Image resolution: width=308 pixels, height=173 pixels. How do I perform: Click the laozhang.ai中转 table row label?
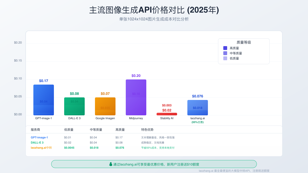point(41,148)
